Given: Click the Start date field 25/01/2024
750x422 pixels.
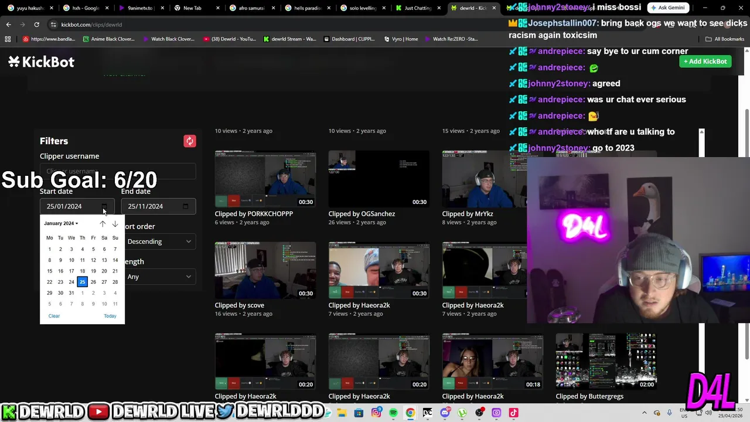Looking at the screenshot, I should (77, 206).
